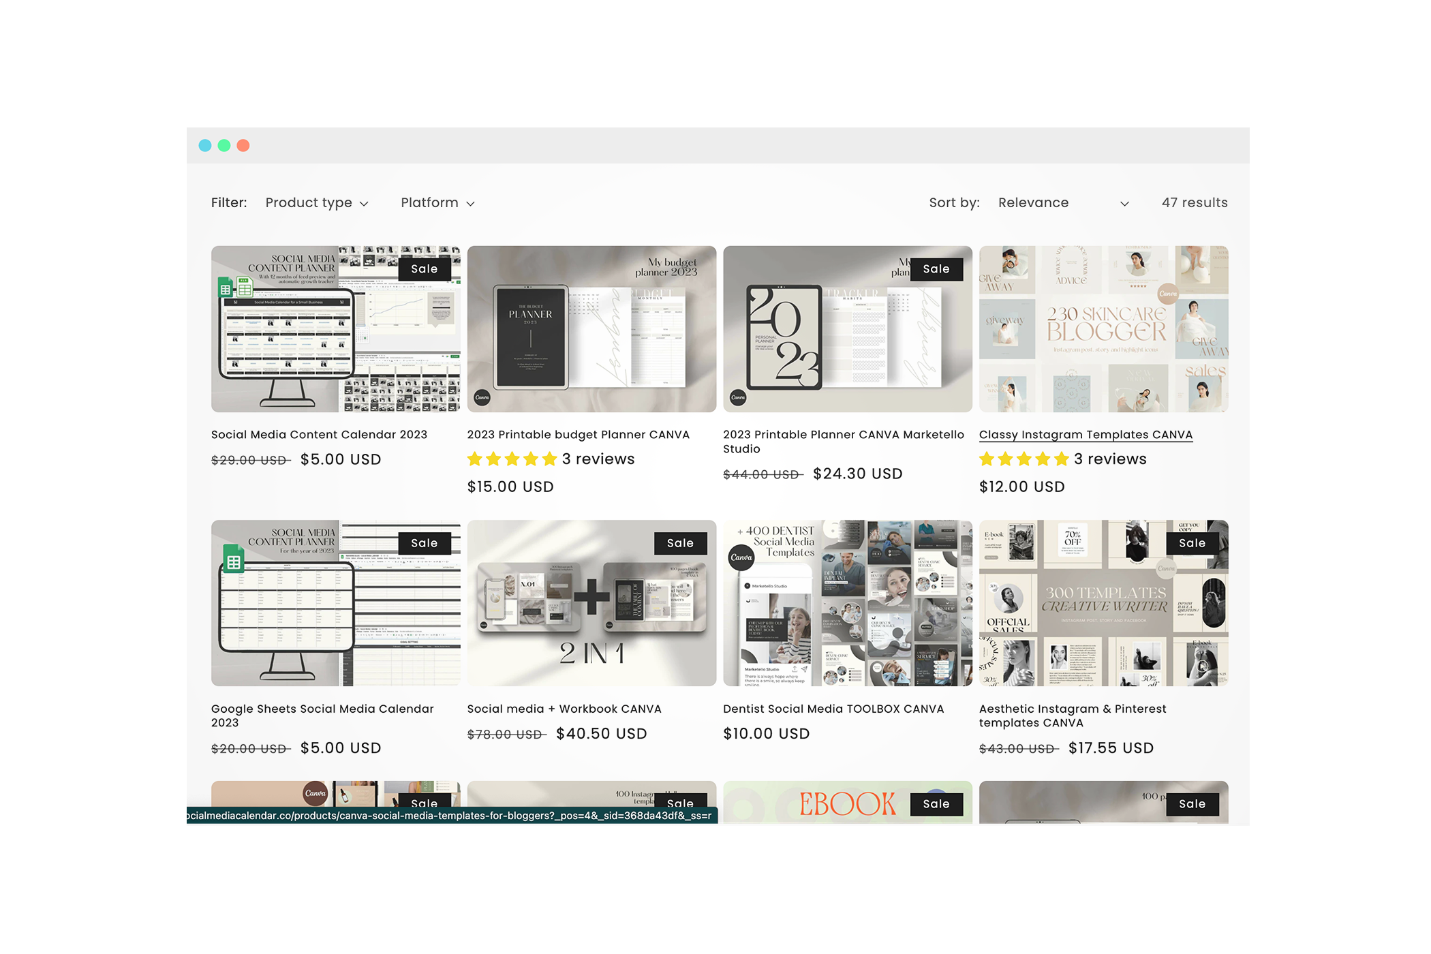Click the Sale badge on Google Sheets Calendar

point(425,543)
